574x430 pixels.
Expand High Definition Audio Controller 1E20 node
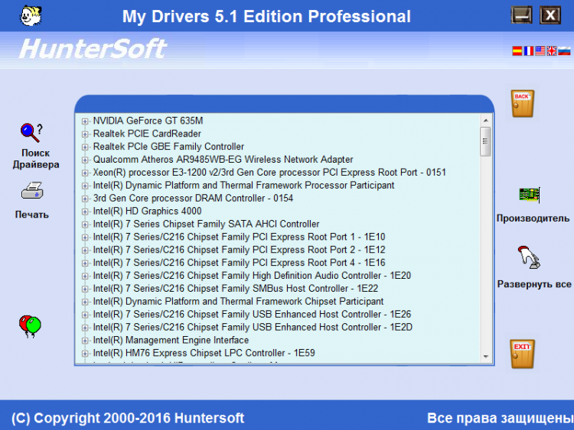coord(85,276)
